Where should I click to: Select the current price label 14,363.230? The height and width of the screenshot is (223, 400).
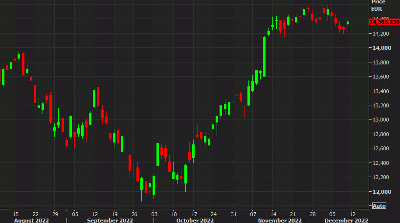coord(384,22)
